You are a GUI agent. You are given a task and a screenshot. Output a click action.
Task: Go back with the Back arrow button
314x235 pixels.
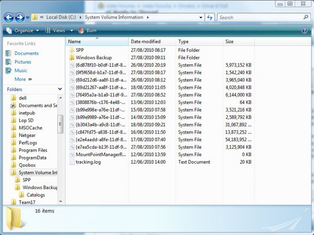pyautogui.click(x=9, y=18)
